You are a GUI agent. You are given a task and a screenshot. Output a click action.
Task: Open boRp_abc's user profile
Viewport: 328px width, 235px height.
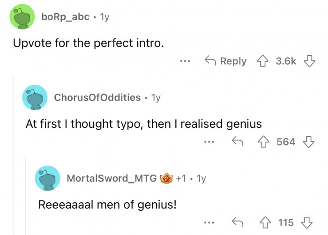coord(65,17)
